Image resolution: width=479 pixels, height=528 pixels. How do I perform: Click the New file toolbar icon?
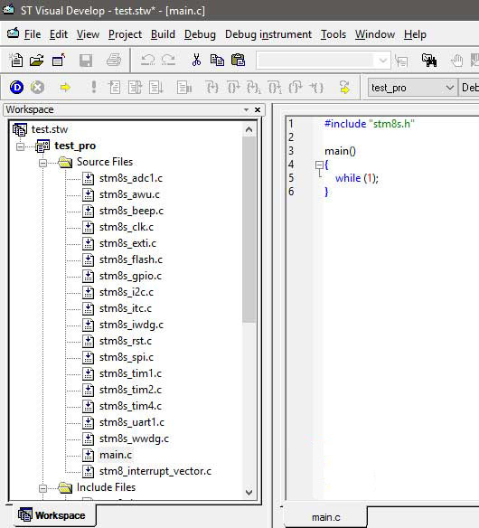click(16, 61)
